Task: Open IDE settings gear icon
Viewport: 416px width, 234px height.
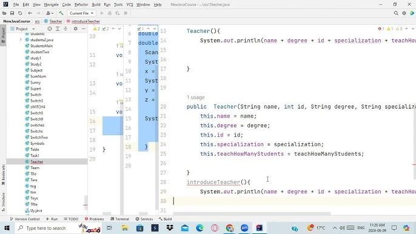Action: pos(404,13)
